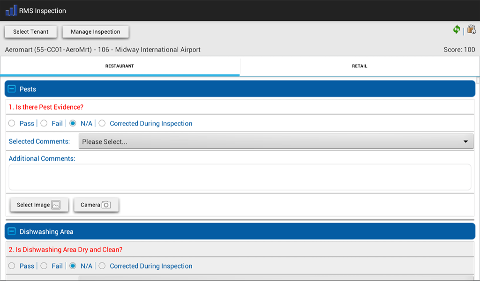The height and width of the screenshot is (281, 480).
Task: Select Fail for Is Dishwashing Area Dry and Clean
Action: click(x=44, y=266)
